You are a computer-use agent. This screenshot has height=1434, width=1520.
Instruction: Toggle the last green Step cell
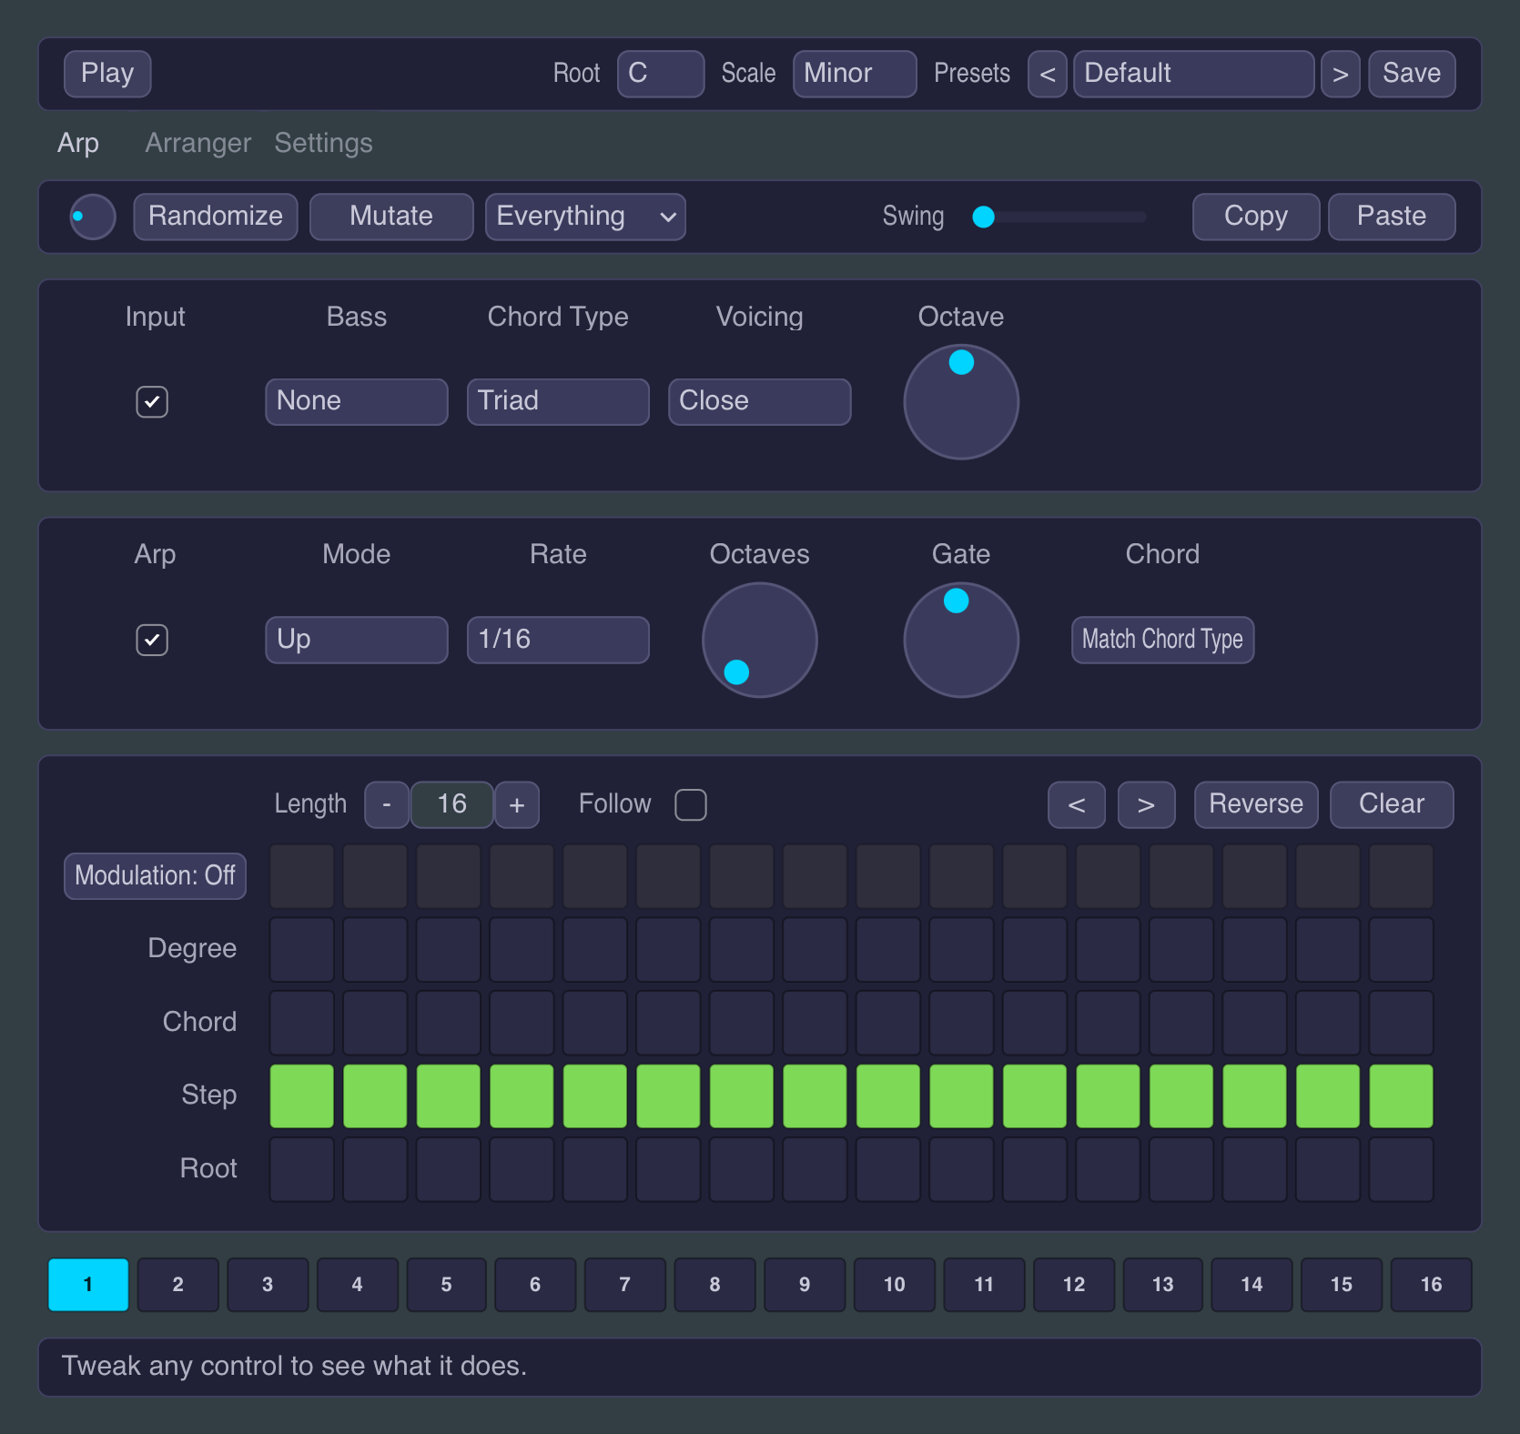click(1402, 1096)
